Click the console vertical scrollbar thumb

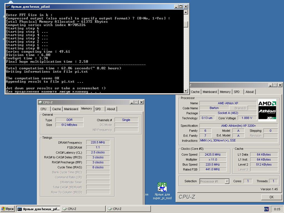point(186,24)
